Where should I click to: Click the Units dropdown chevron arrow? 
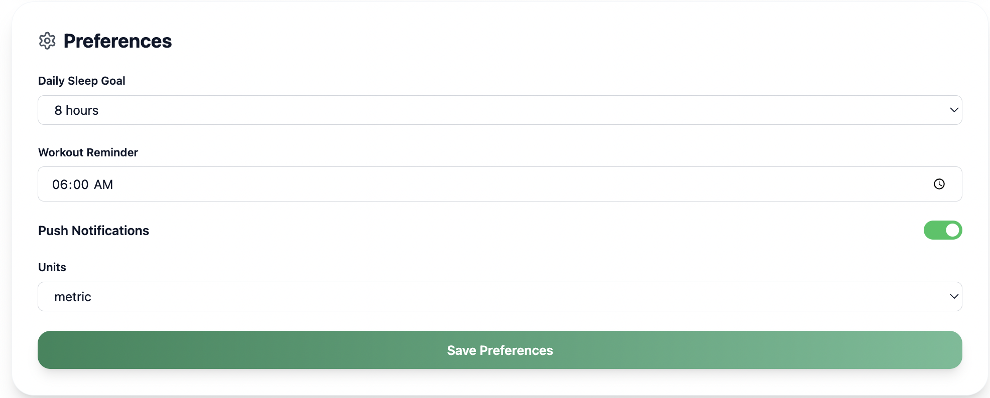[x=954, y=296]
